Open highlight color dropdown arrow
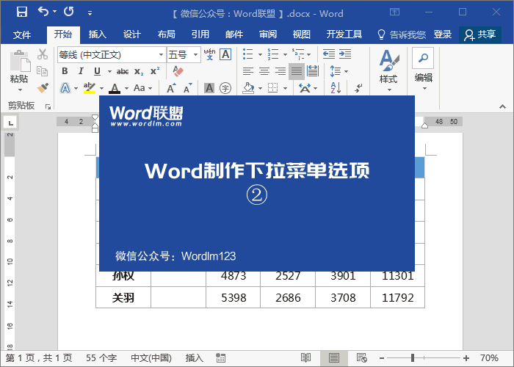Screen dimensions: 514x367 click(x=101, y=88)
